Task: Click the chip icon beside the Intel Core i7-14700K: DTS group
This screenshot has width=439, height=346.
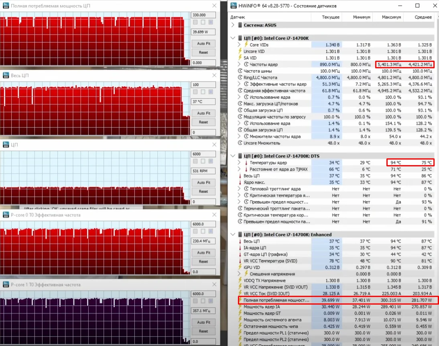Action: pos(240,156)
